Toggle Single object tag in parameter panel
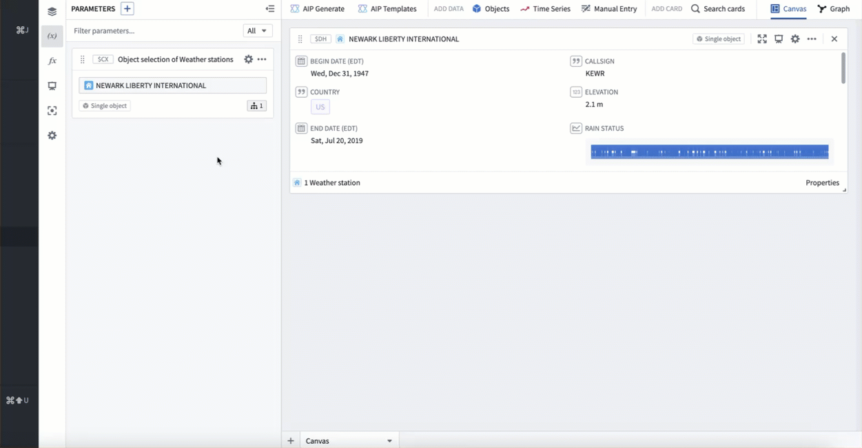 click(105, 106)
